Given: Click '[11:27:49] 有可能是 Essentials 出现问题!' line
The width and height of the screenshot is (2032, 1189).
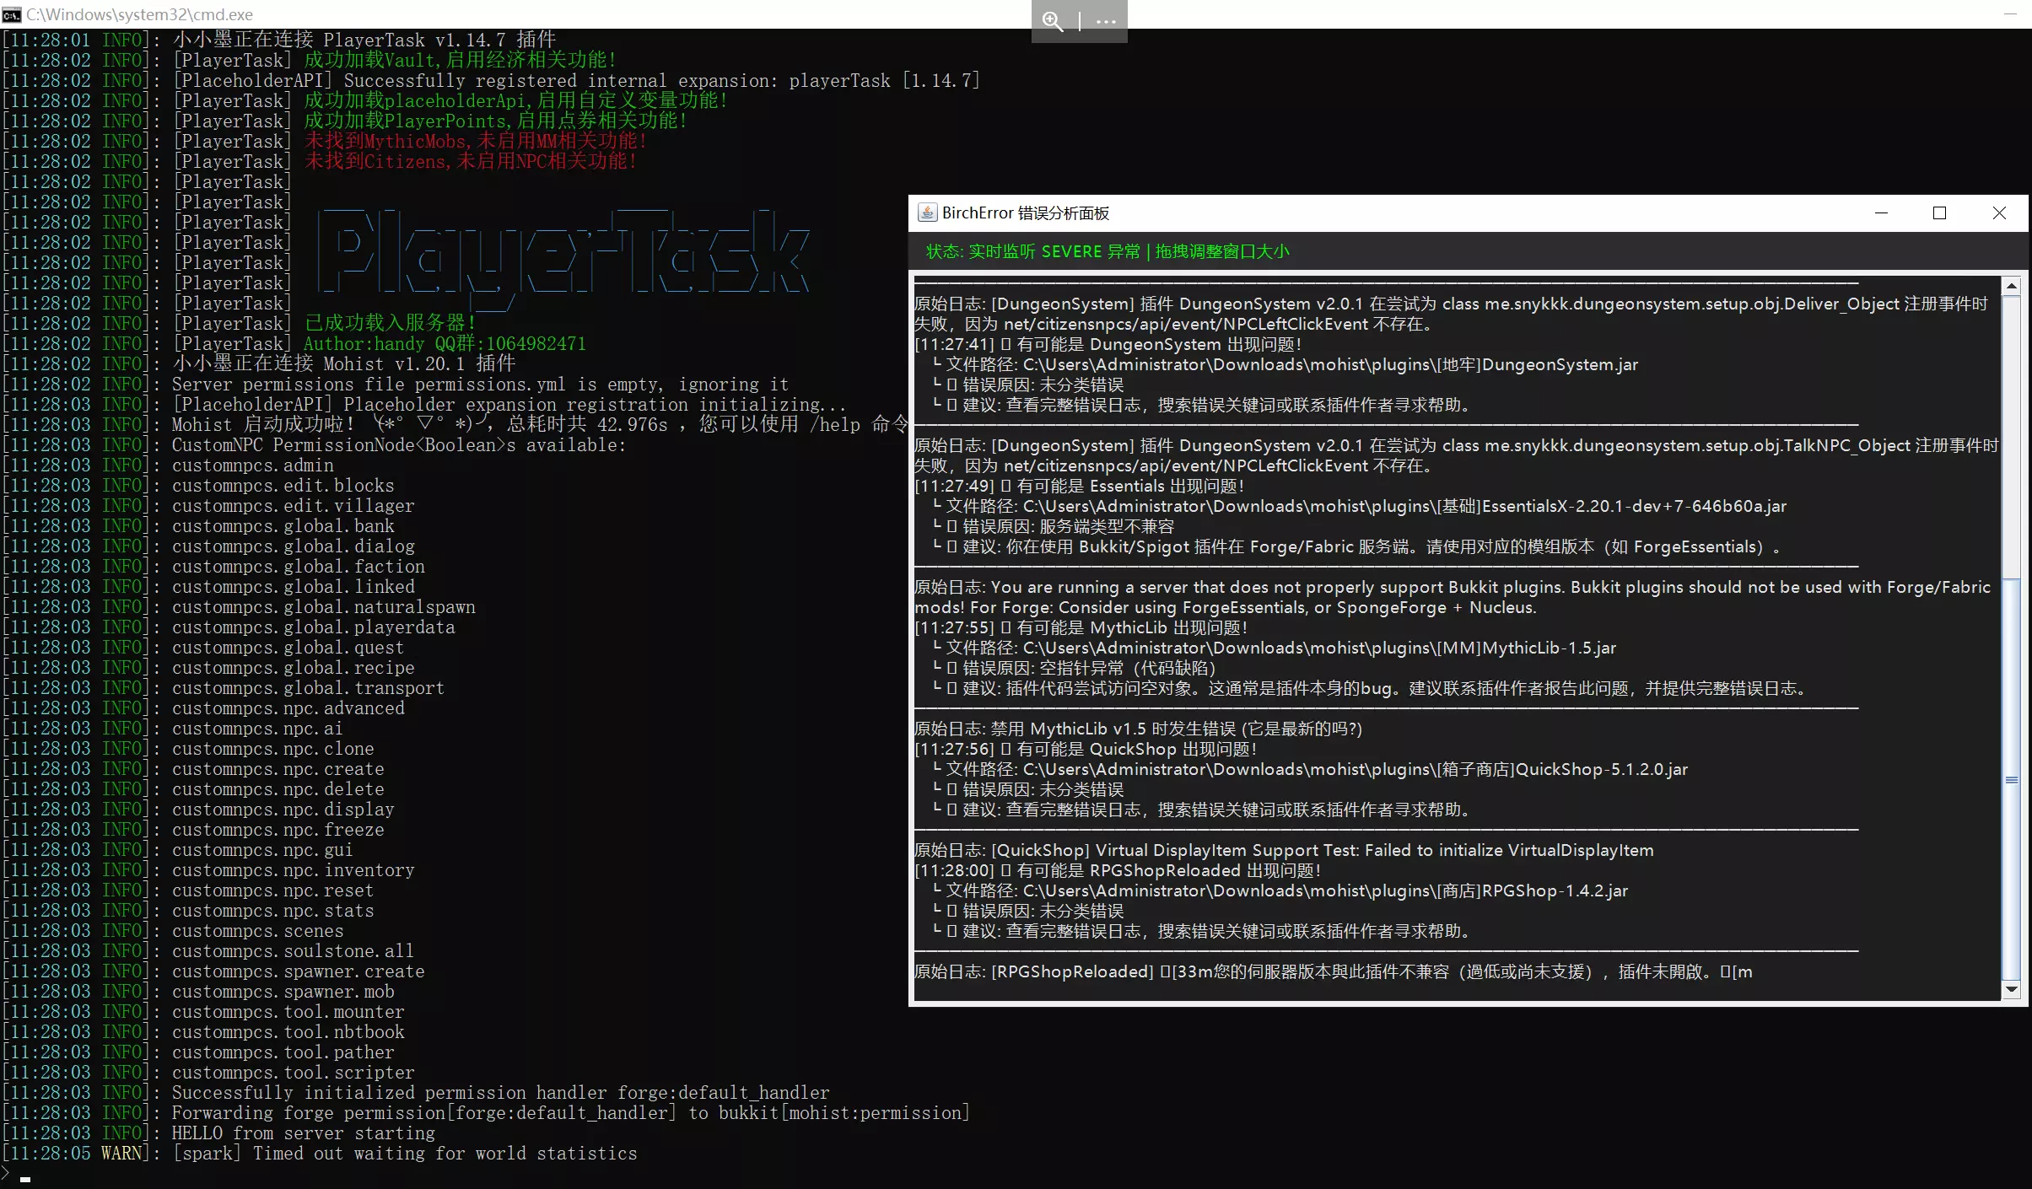Looking at the screenshot, I should coord(1080,486).
